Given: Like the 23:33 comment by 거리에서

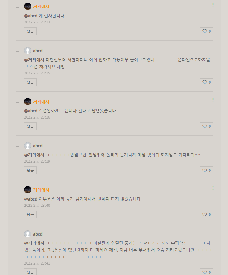Looking at the screenshot, I should pyautogui.click(x=206, y=31).
